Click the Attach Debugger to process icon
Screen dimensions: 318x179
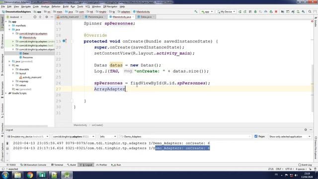271,12
